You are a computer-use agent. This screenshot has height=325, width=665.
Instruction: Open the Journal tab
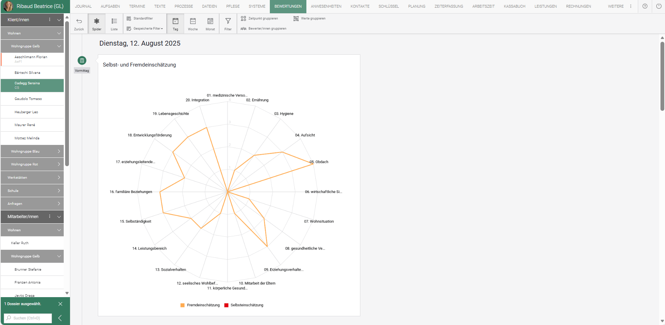(83, 6)
